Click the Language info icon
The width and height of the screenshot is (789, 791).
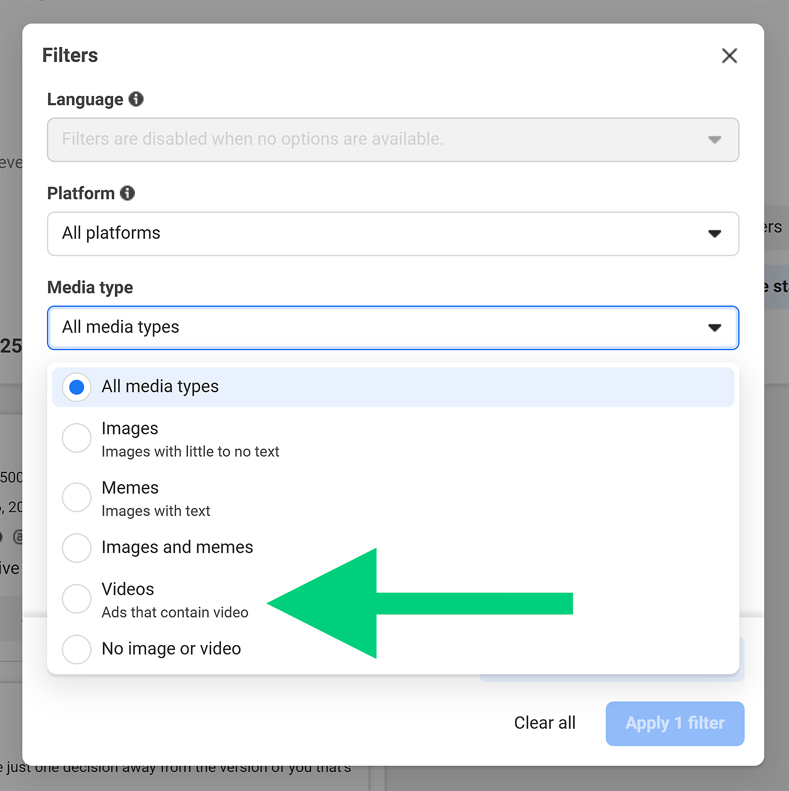(x=136, y=99)
